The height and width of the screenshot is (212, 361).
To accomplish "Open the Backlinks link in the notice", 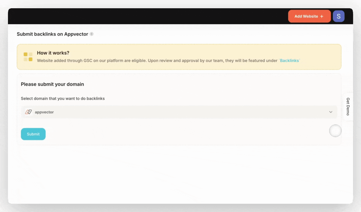I will coord(289,61).
